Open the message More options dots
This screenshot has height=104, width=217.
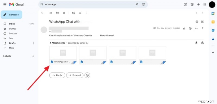tap(202, 28)
